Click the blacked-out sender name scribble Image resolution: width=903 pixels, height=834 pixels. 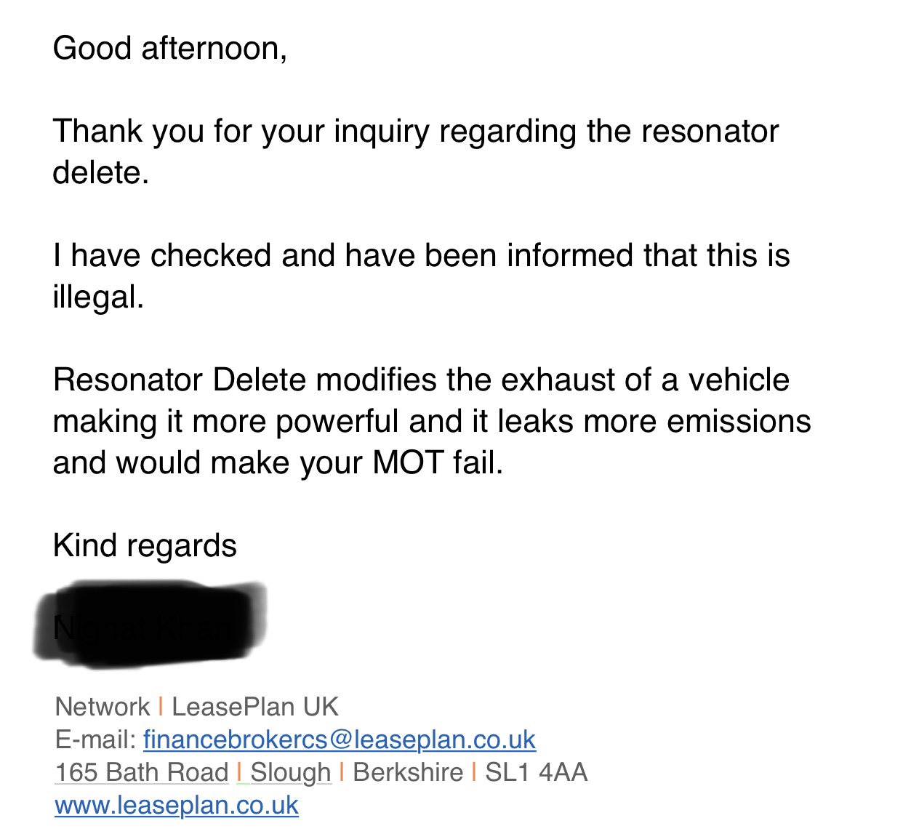tap(150, 625)
